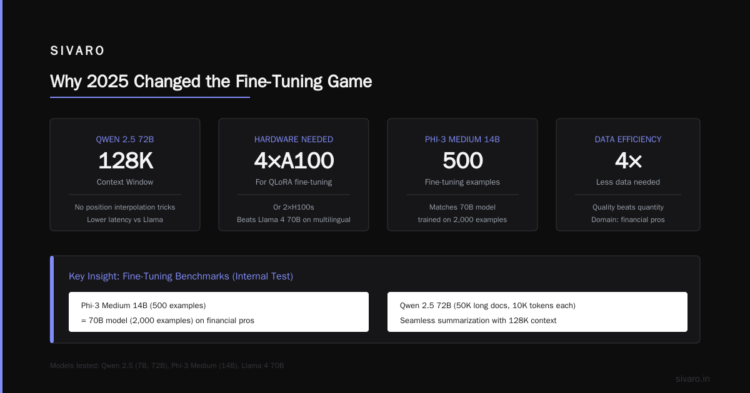Open the Phi-3 Medium 14B card

[462, 175]
